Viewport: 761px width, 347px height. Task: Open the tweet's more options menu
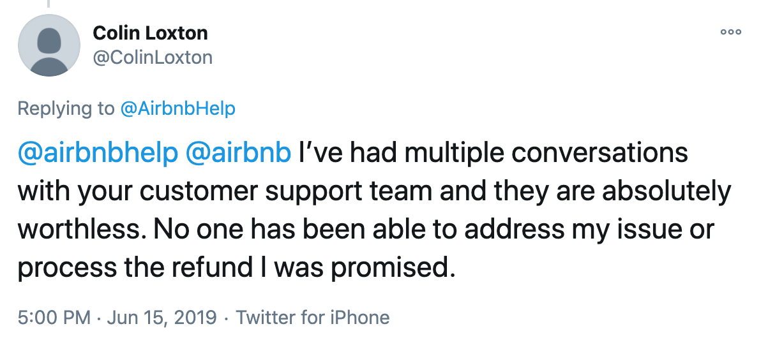[x=730, y=31]
